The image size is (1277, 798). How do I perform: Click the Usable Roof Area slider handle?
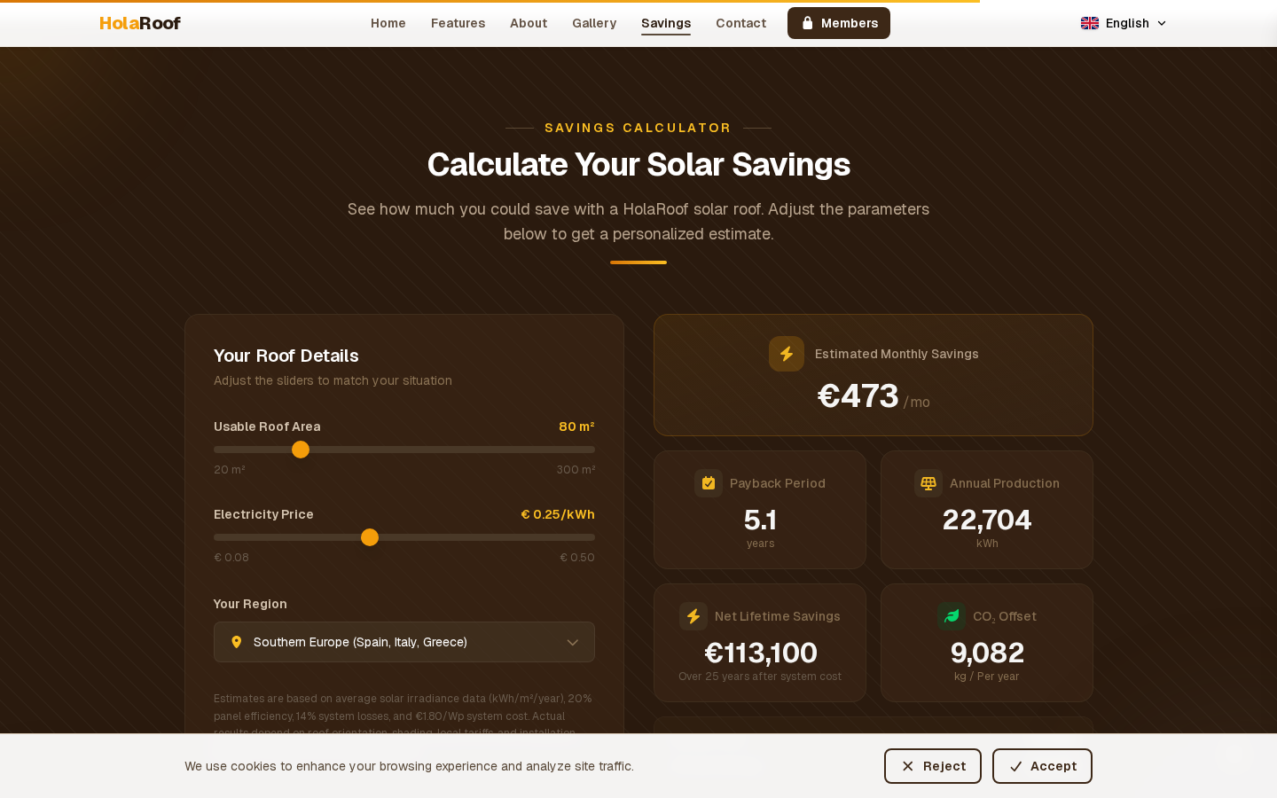(301, 450)
